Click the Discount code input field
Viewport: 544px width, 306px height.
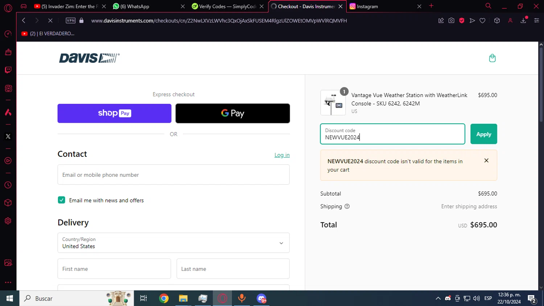coord(393,134)
